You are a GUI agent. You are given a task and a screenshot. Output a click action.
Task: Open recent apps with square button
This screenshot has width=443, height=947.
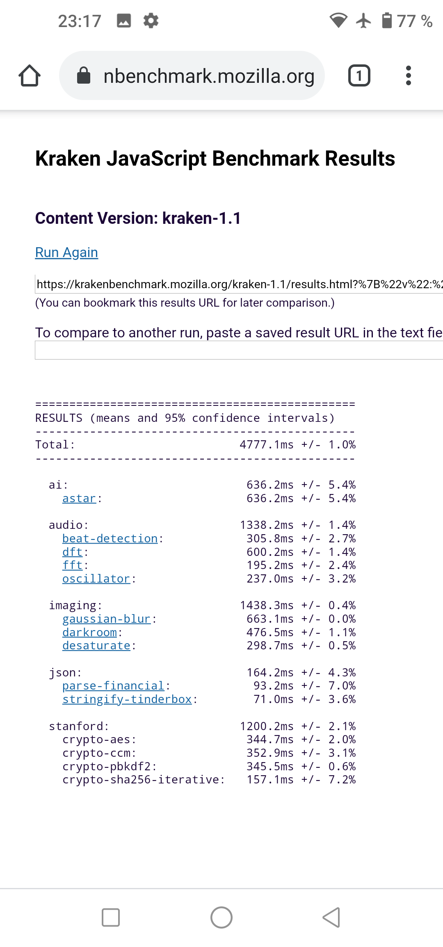click(110, 917)
